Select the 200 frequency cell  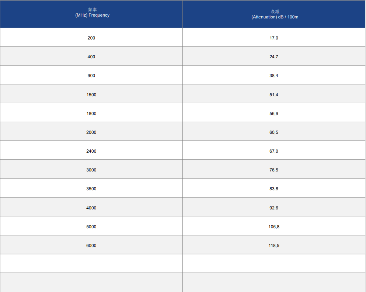[91, 37]
